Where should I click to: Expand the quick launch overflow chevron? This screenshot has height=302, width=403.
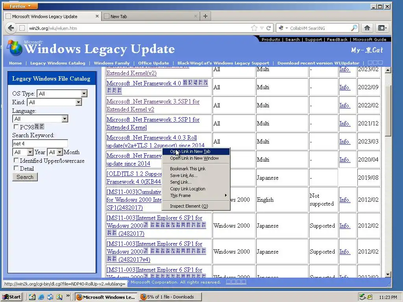(68, 296)
